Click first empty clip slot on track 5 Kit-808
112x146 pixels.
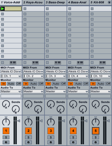click(x=101, y=9)
